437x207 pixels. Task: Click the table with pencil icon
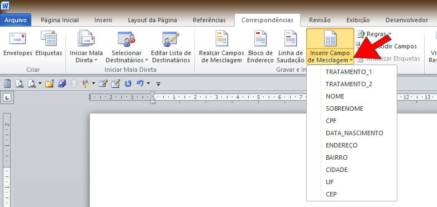(x=115, y=83)
